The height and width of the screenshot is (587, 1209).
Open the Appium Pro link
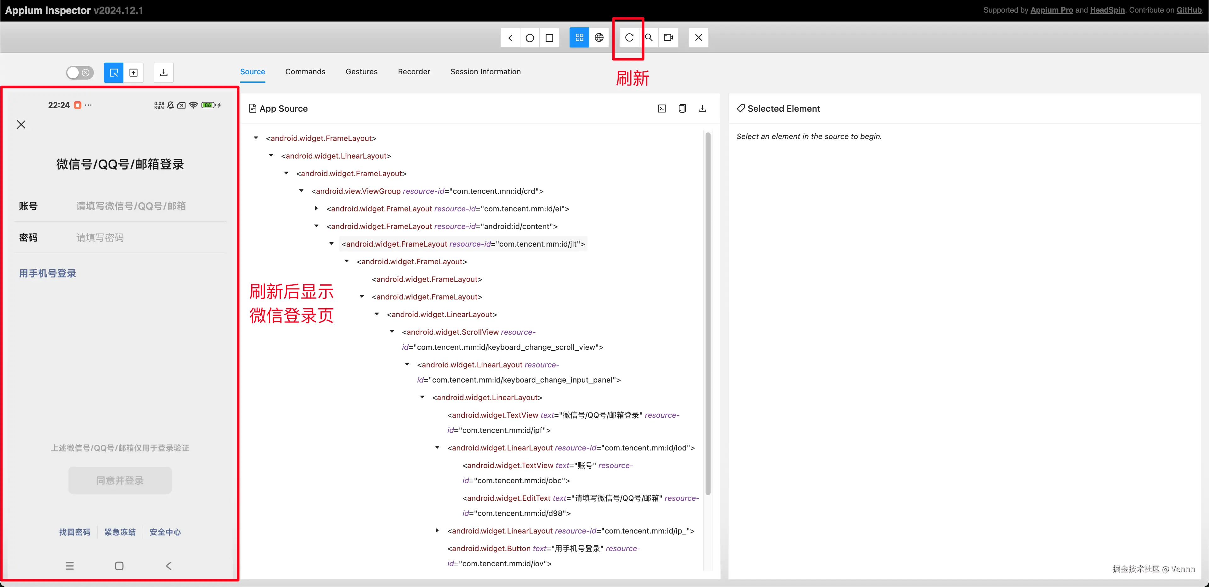(1051, 10)
